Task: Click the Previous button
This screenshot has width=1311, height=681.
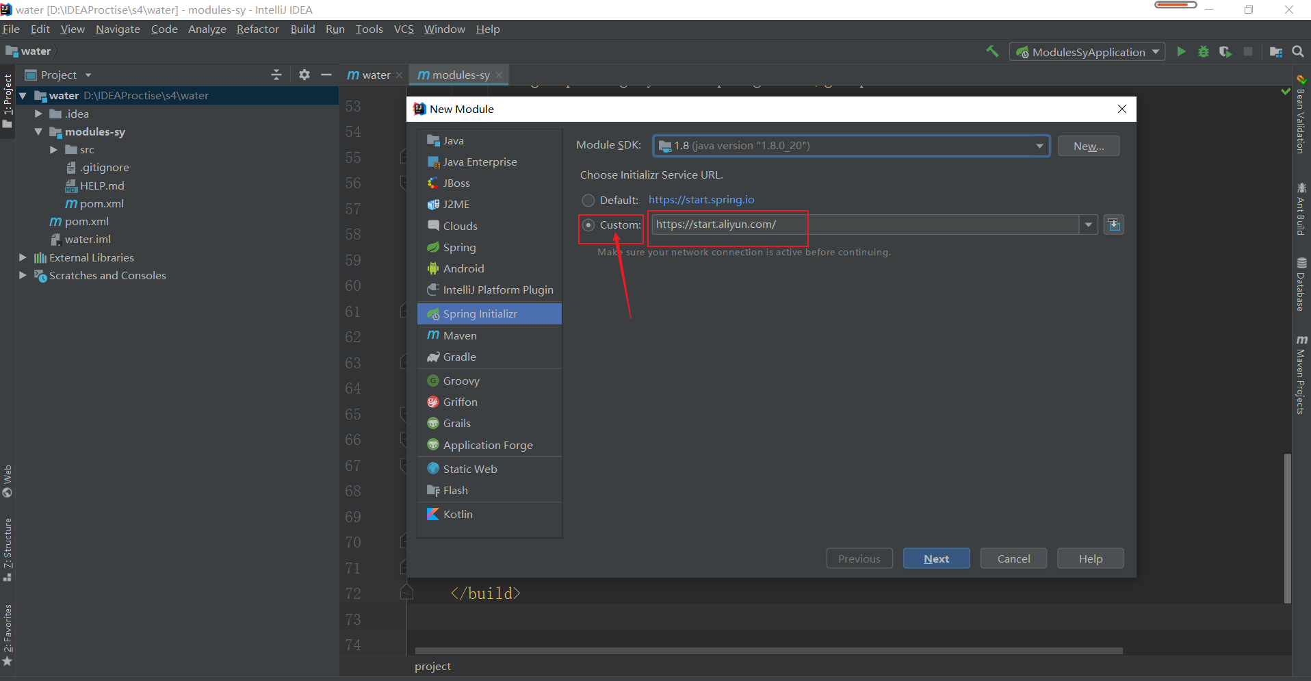Action: (x=859, y=558)
